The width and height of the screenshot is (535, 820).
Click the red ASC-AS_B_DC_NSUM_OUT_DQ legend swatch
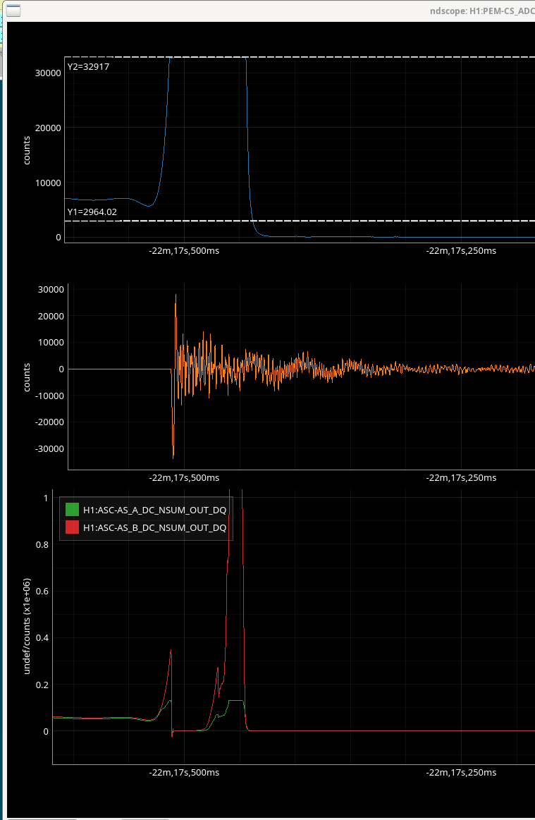click(x=72, y=527)
